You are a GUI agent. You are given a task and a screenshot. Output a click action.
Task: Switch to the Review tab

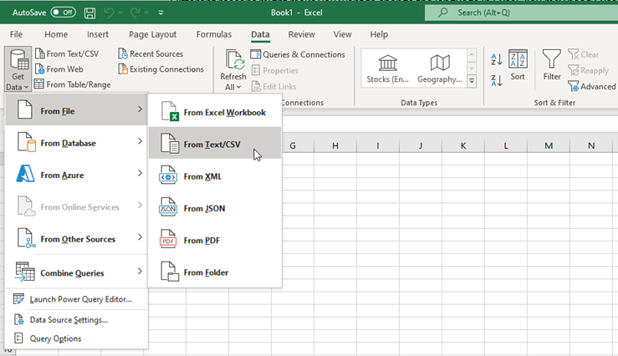coord(302,34)
